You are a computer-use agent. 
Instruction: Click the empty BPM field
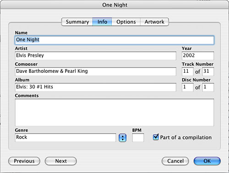[138, 138]
